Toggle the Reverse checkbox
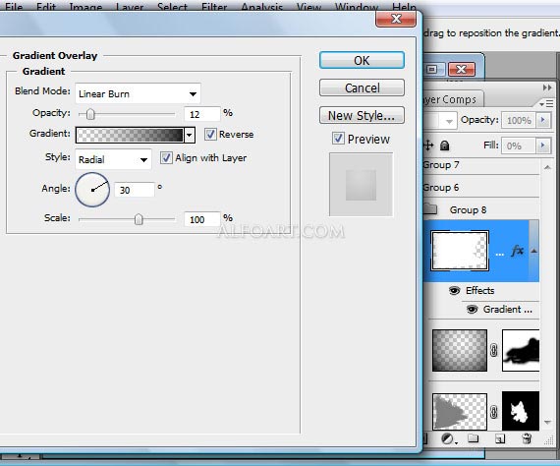 pyautogui.click(x=210, y=135)
